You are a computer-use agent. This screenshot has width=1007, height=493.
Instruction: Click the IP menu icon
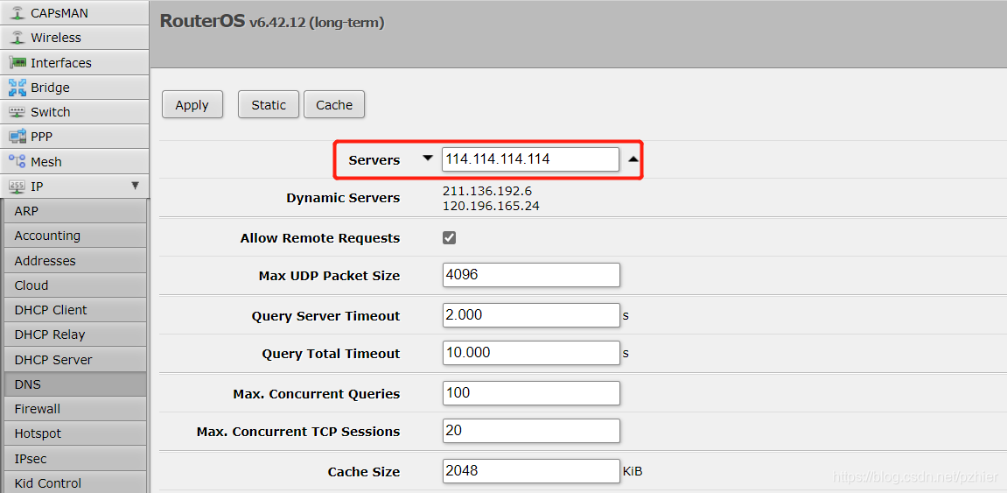pyautogui.click(x=18, y=187)
